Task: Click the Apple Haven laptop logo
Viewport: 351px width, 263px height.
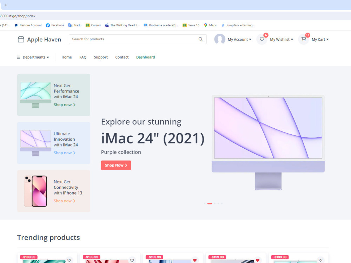Action: (x=21, y=39)
